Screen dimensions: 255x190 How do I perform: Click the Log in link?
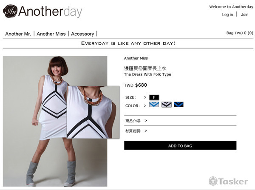click(227, 14)
